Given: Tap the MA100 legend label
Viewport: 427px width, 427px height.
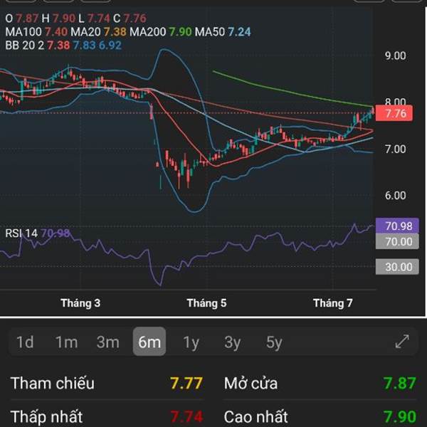Looking at the screenshot, I should [x=23, y=32].
